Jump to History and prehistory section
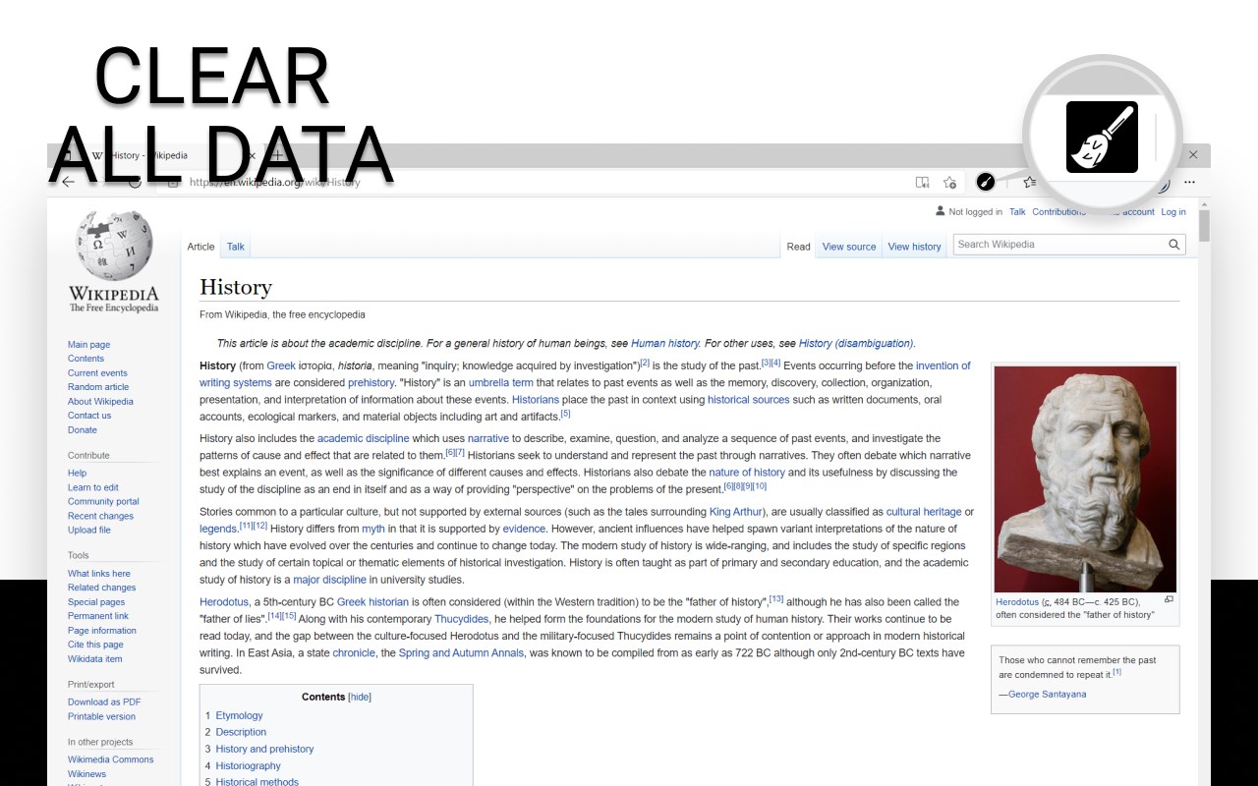The height and width of the screenshot is (786, 1258). [x=264, y=749]
